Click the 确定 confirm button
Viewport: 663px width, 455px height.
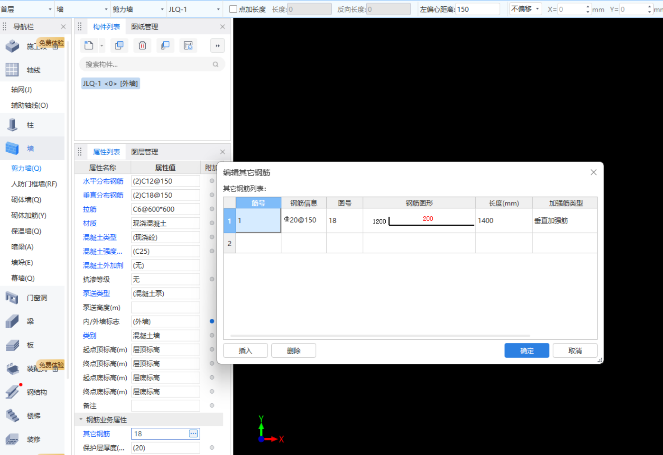coord(527,351)
